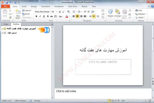
Task: Open the Replace dropdown arrow
Action: [146, 14]
